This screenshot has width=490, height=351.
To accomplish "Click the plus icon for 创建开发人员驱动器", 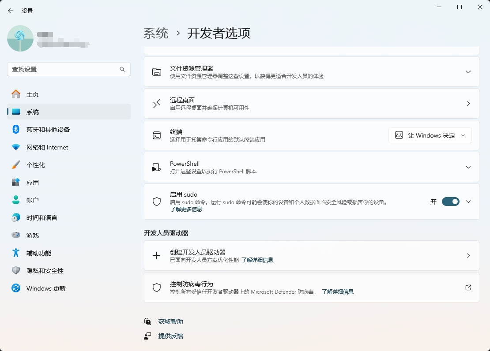I will 157,256.
